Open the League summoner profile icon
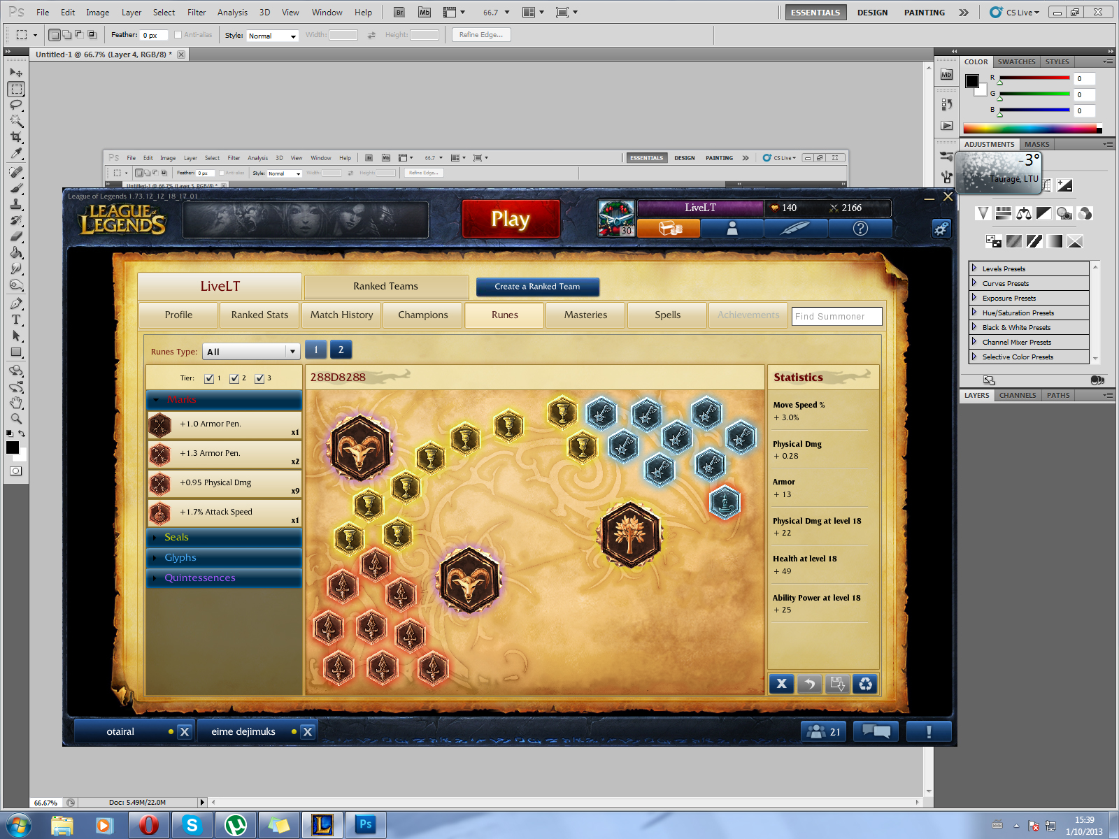Screen dimensions: 1119x839 [732, 228]
